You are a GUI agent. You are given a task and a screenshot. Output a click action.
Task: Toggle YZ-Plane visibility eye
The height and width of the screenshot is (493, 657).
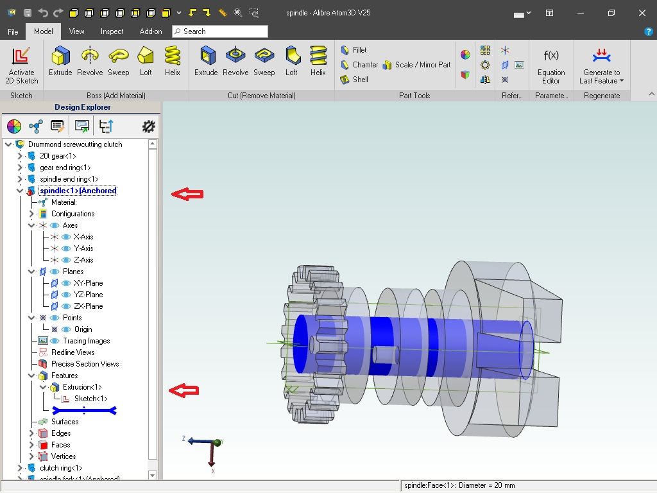(66, 295)
